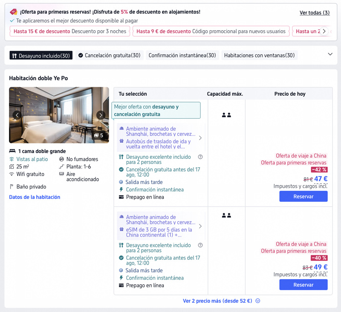Click help icon beside first breakfast info
This screenshot has width=341, height=312.
[200, 157]
